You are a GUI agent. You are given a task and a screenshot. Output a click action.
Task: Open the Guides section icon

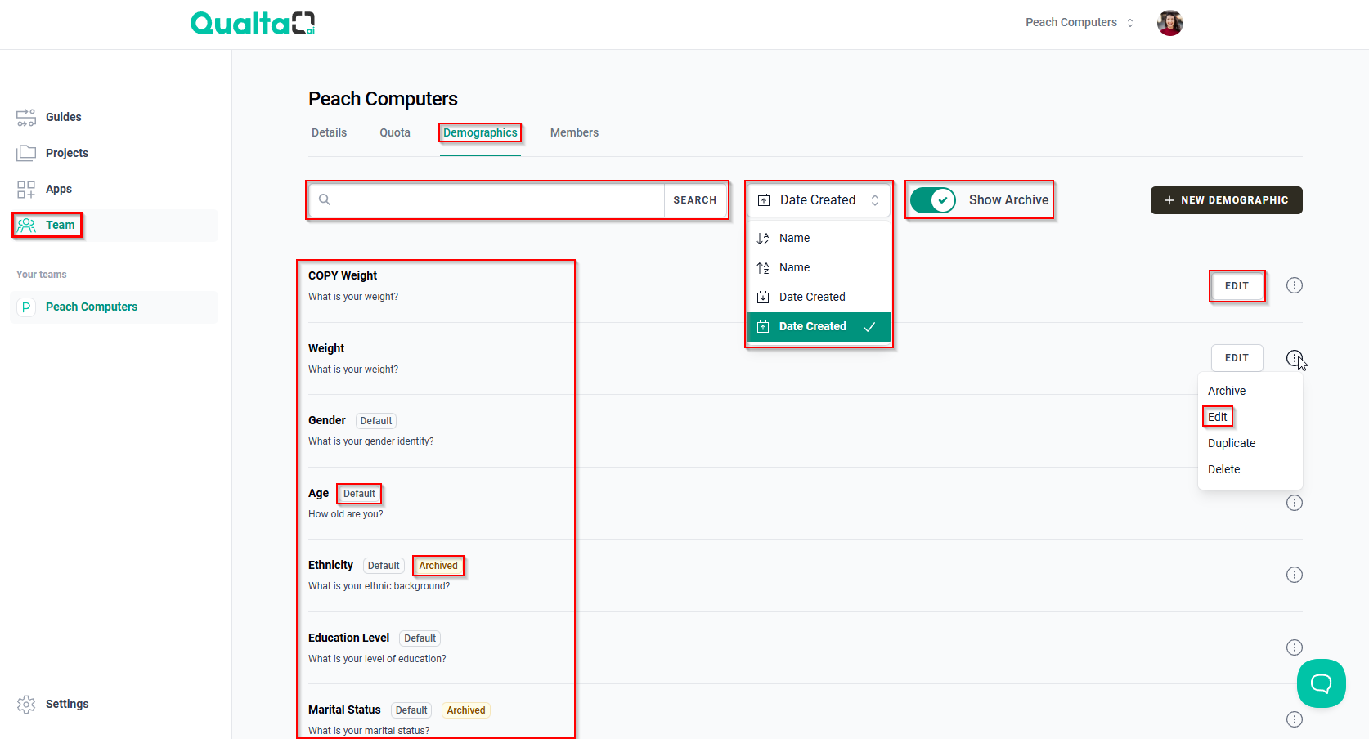(x=26, y=117)
